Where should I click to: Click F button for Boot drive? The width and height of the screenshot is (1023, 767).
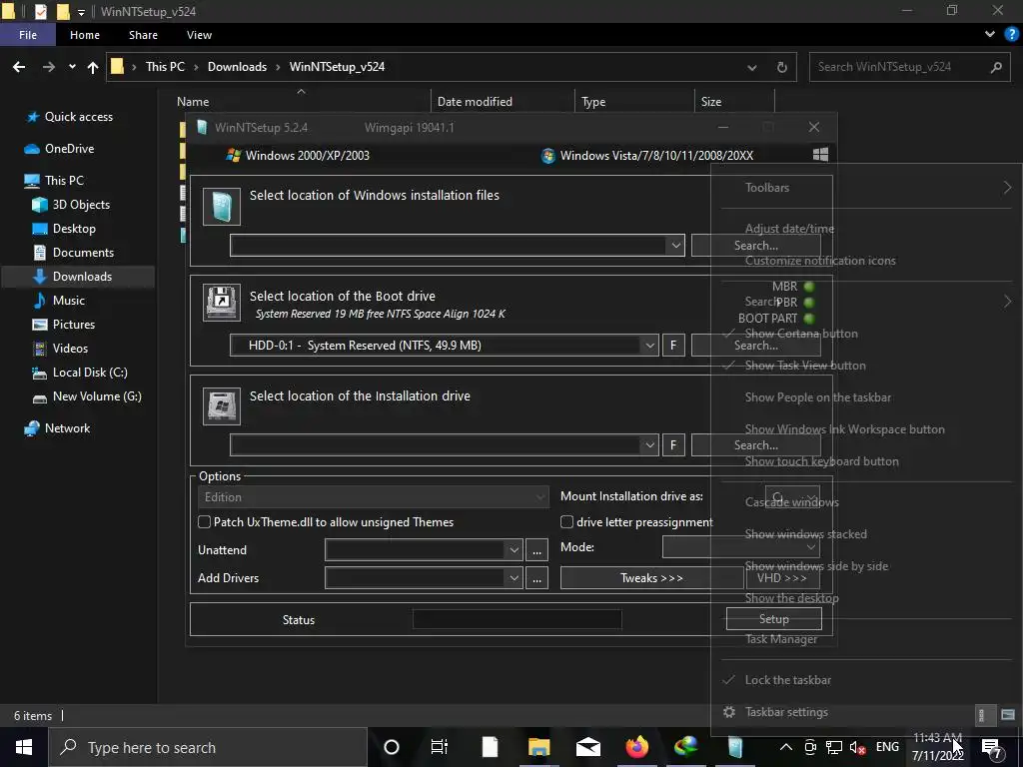(673, 345)
